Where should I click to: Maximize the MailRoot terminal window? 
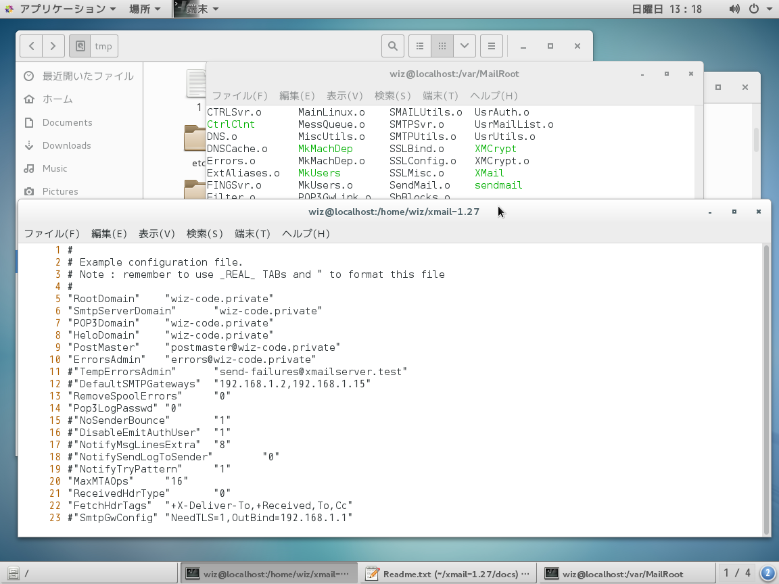point(667,74)
